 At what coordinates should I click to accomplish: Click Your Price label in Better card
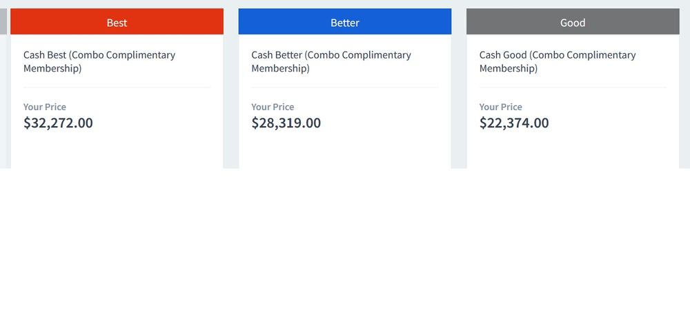click(x=273, y=107)
